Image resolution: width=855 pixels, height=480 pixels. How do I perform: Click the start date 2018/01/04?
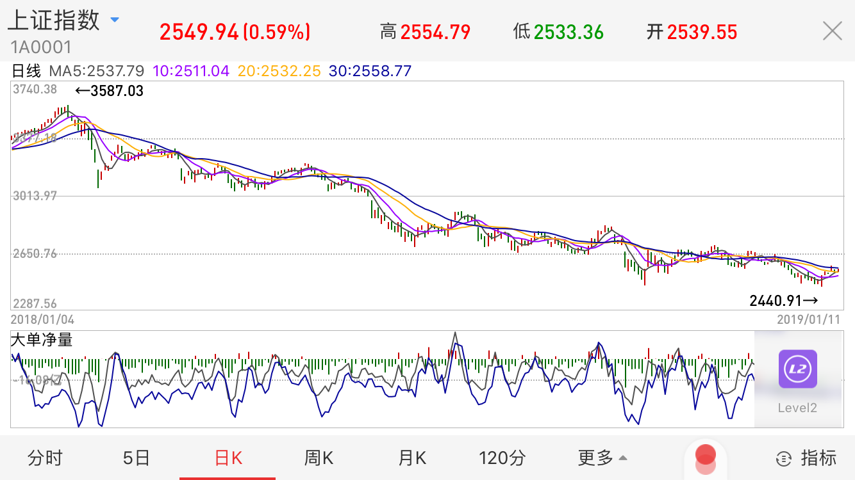point(42,318)
